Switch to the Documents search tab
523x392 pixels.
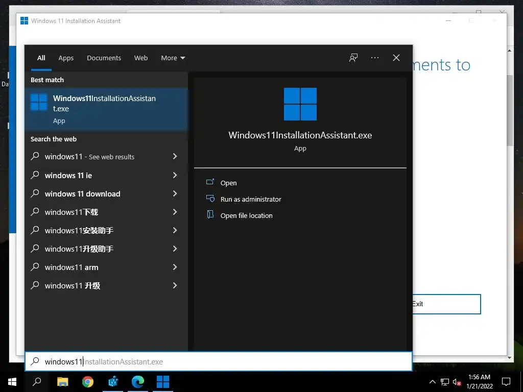pos(104,58)
